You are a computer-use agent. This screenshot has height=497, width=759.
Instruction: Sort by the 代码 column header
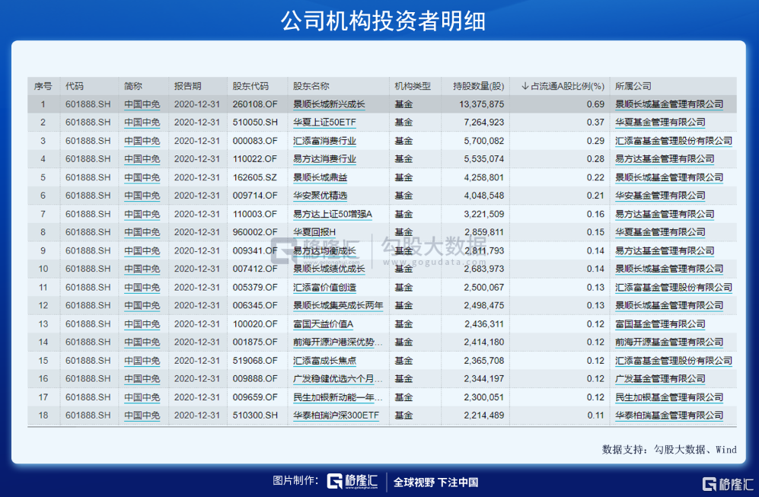point(75,86)
